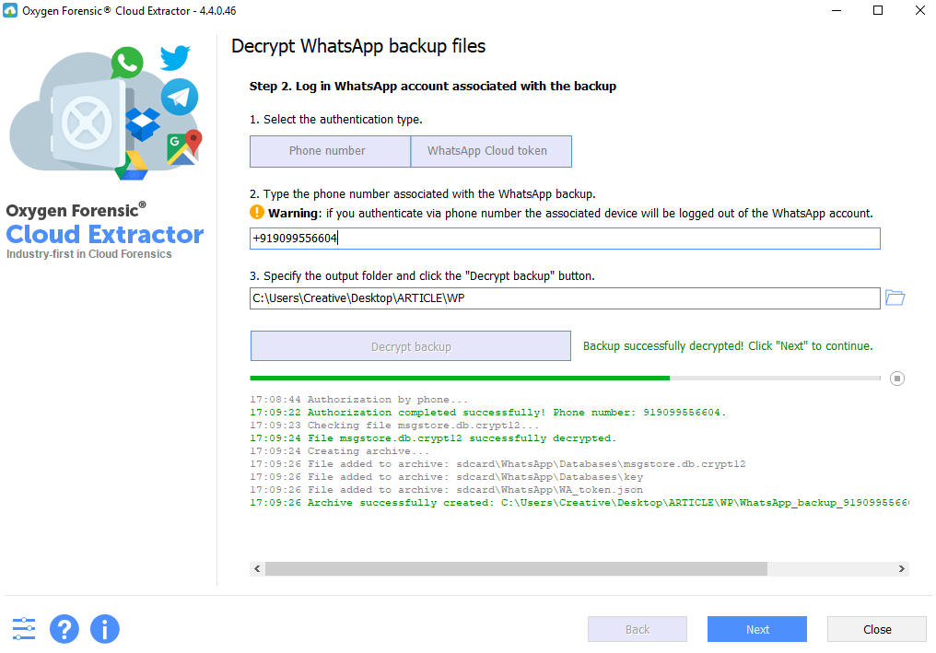Click the orange warning icon
936x653 pixels.
tap(256, 212)
